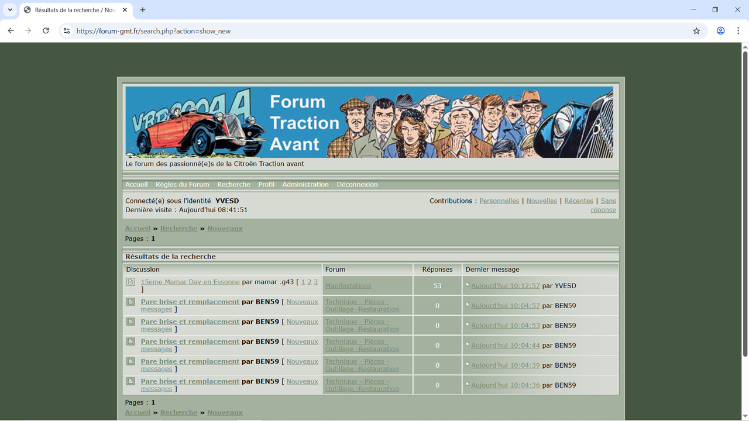Open last message Aujourd'hui 10:04:53
Viewport: 749px width, 421px height.
506,326
